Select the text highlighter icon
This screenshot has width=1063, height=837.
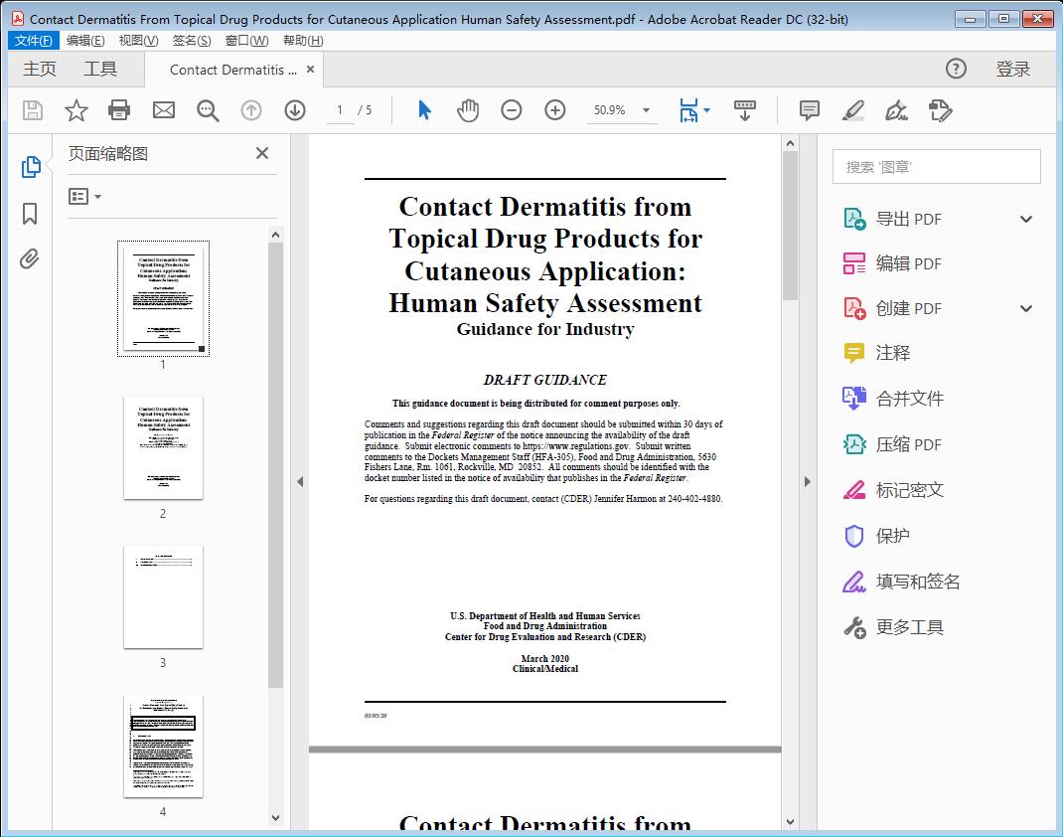click(853, 110)
